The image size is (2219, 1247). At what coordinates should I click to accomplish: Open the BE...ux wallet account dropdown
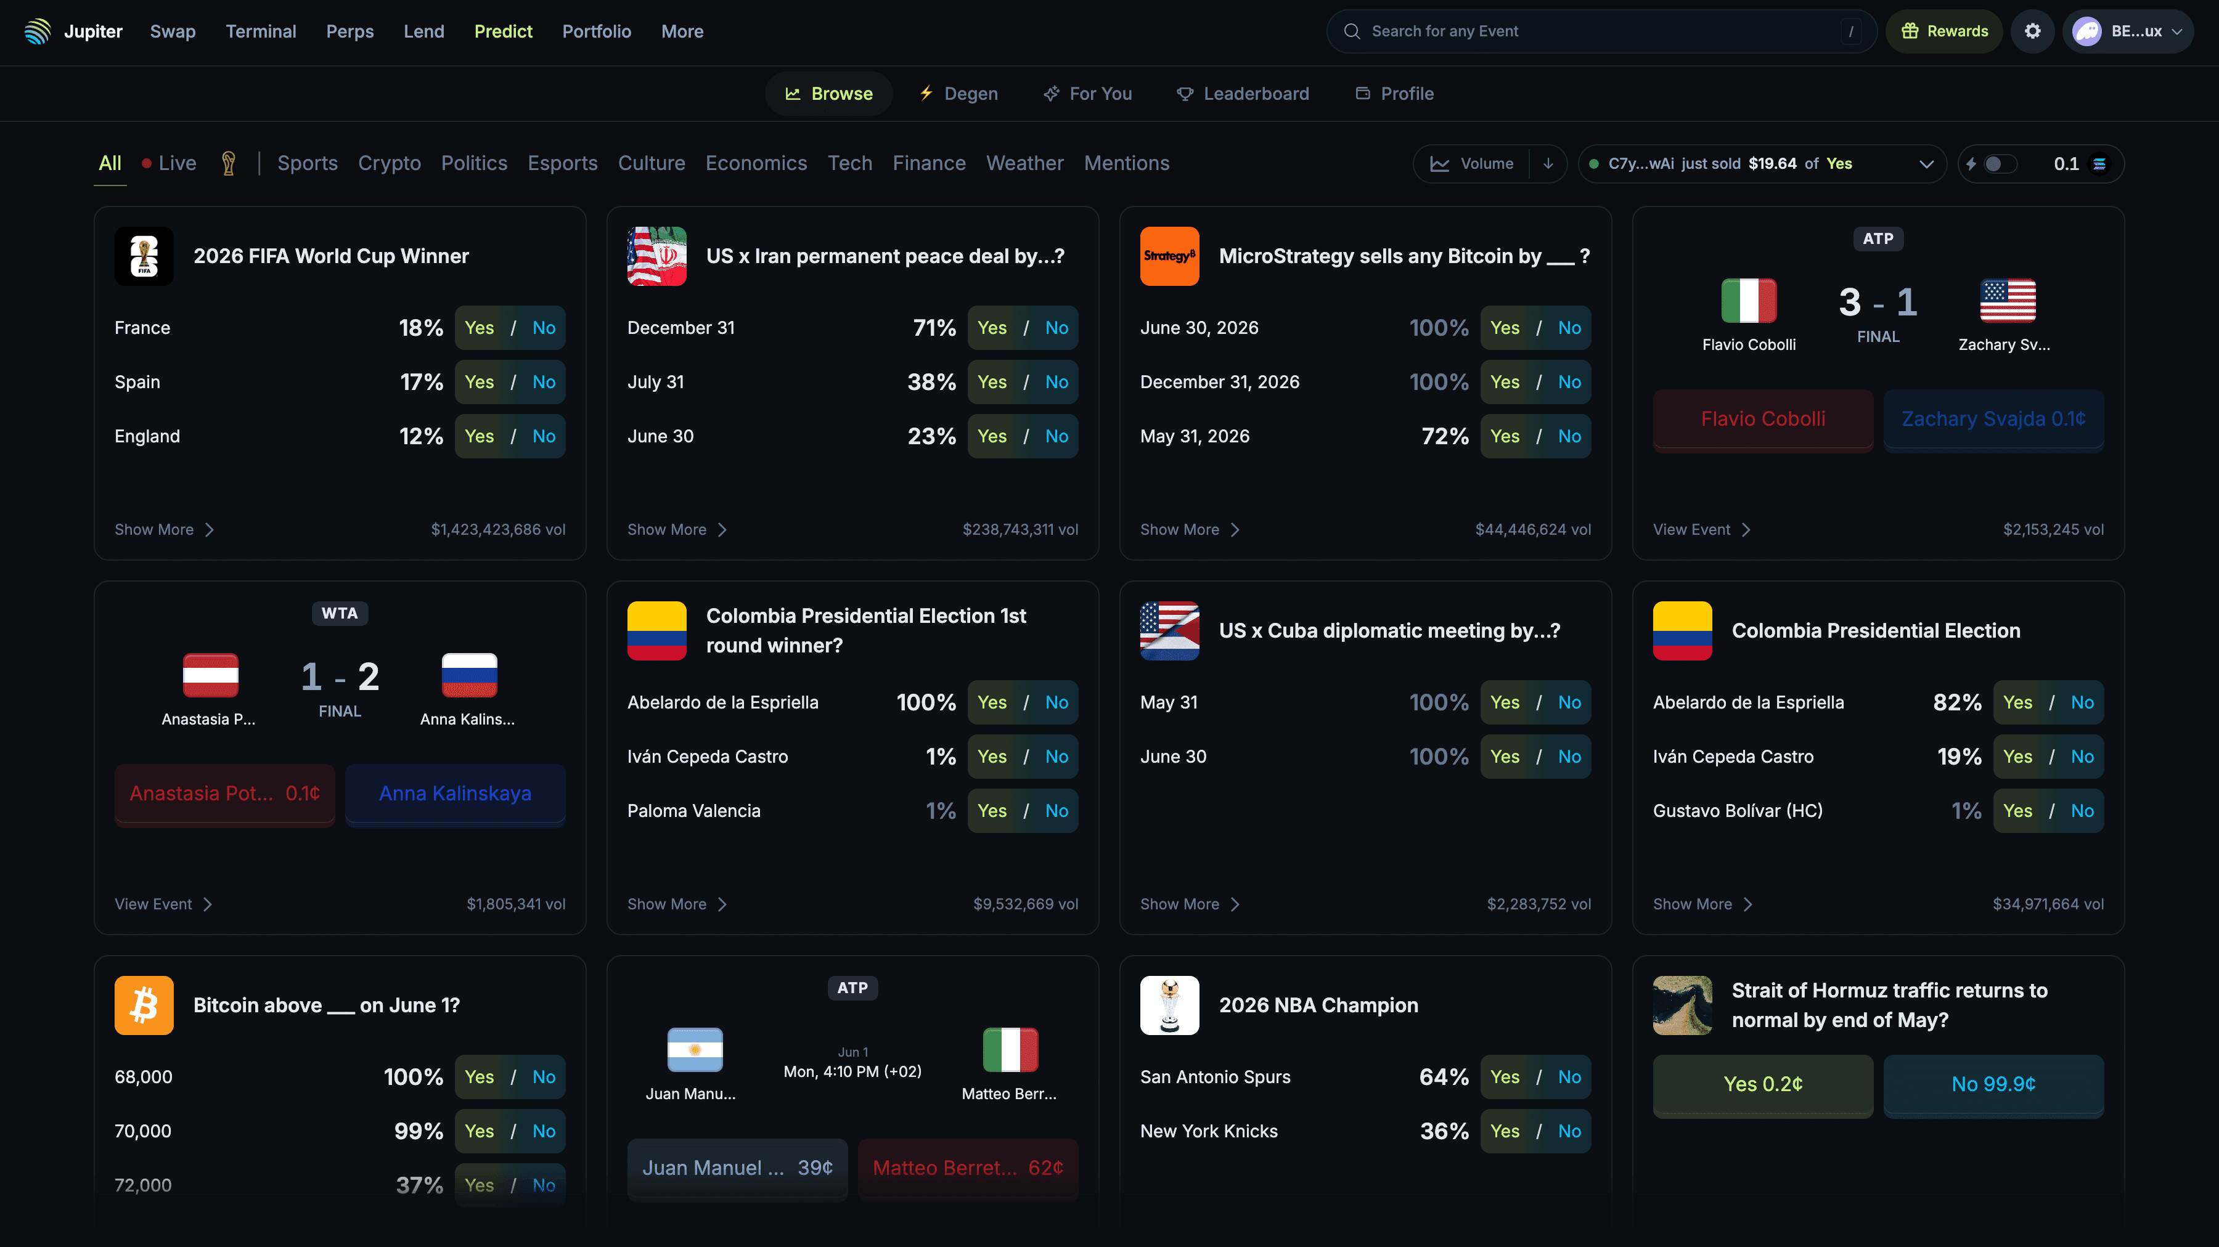2128,31
